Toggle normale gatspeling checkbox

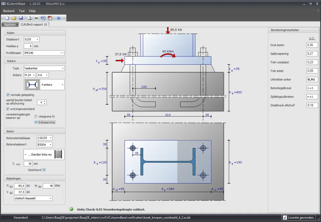tap(8, 95)
